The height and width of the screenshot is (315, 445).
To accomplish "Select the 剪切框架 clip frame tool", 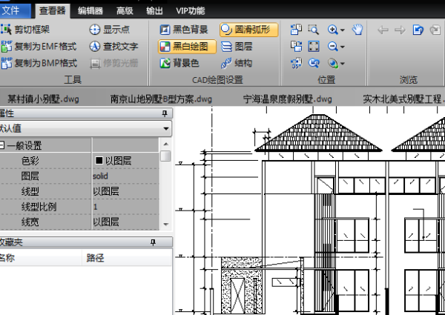I will [x=25, y=30].
